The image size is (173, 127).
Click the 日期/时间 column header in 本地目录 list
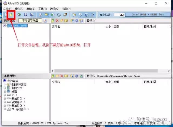(x=150, y=82)
